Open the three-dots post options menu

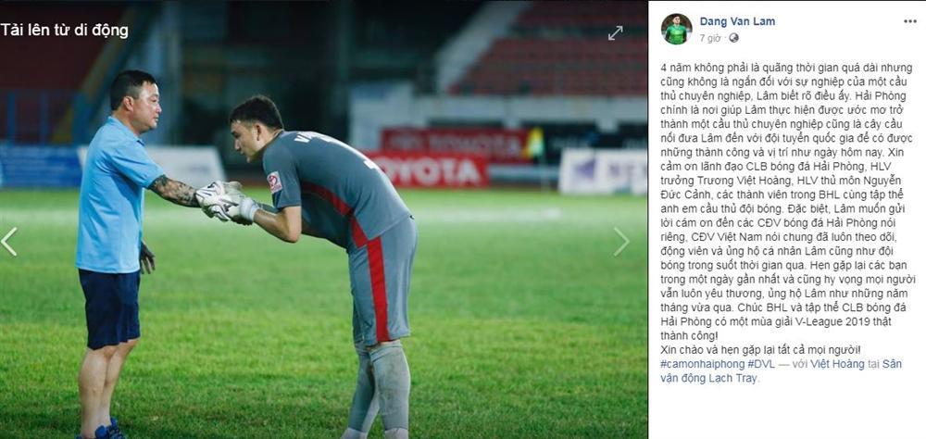[910, 21]
